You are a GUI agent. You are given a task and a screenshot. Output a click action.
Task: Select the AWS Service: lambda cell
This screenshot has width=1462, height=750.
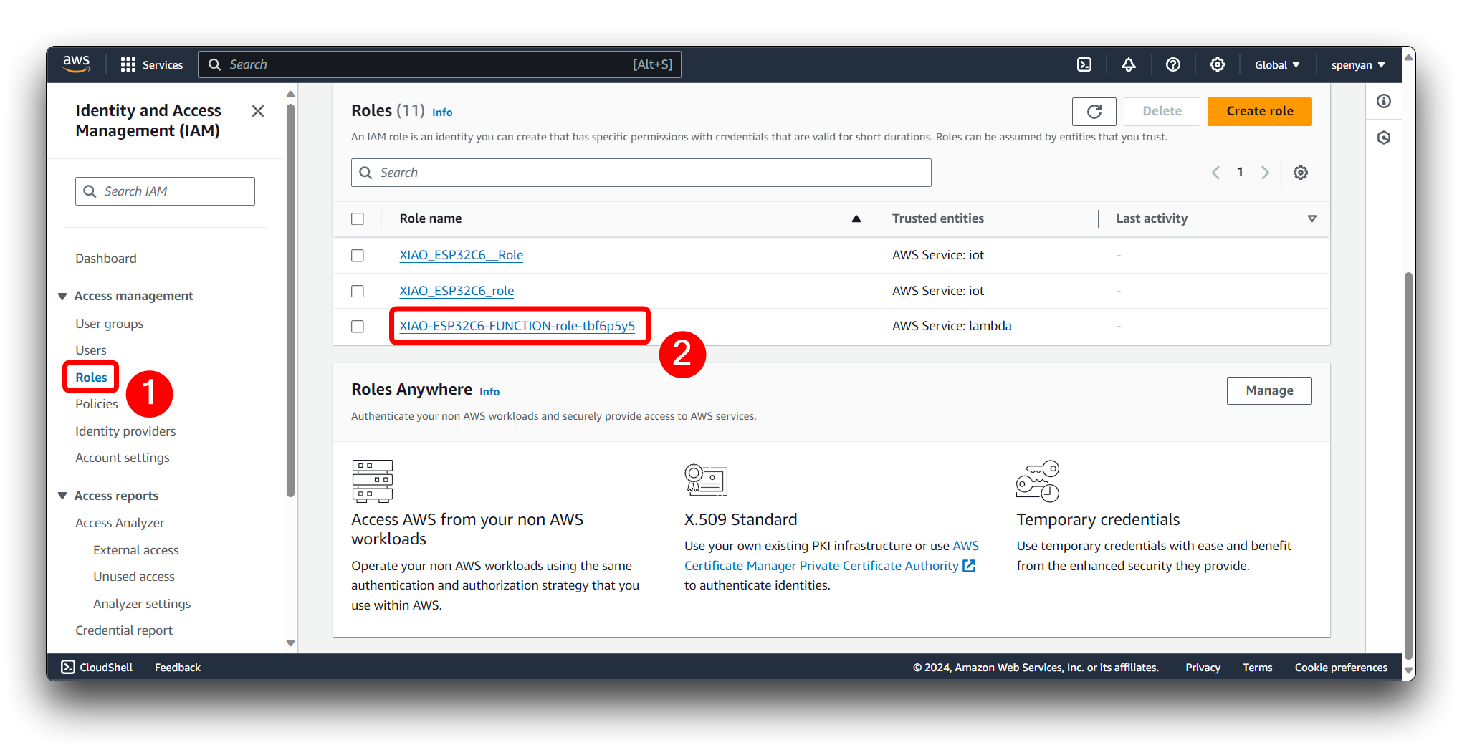[x=952, y=326]
